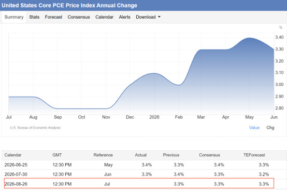Go to the Calendar tab
The width and height of the screenshot is (287, 190).
click(x=104, y=17)
